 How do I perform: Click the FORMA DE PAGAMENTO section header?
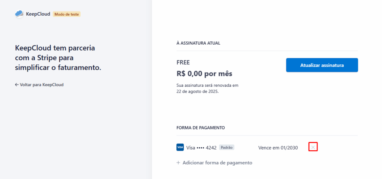pos(200,128)
